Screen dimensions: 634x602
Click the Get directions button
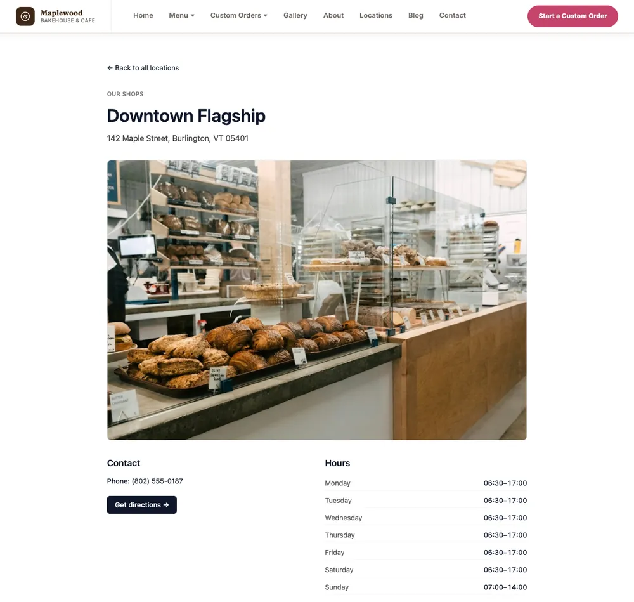pos(142,505)
